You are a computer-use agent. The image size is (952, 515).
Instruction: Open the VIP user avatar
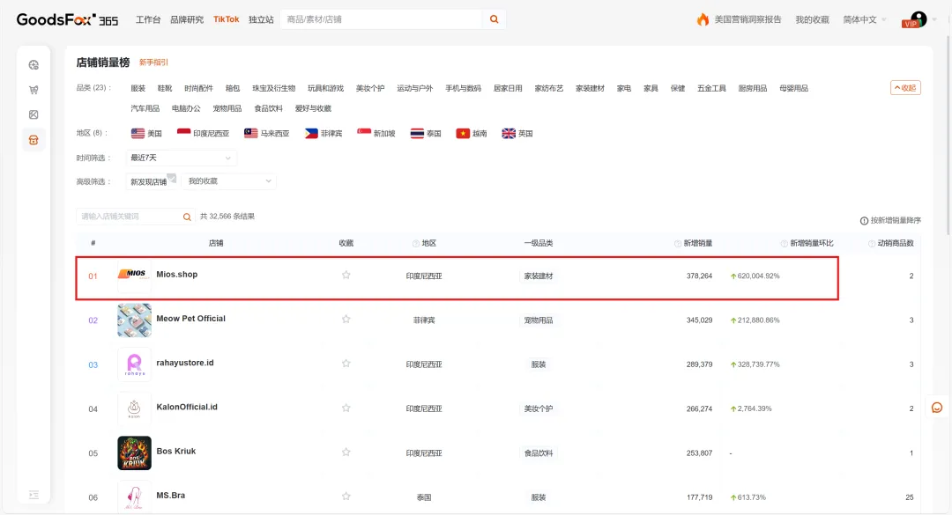click(x=914, y=19)
